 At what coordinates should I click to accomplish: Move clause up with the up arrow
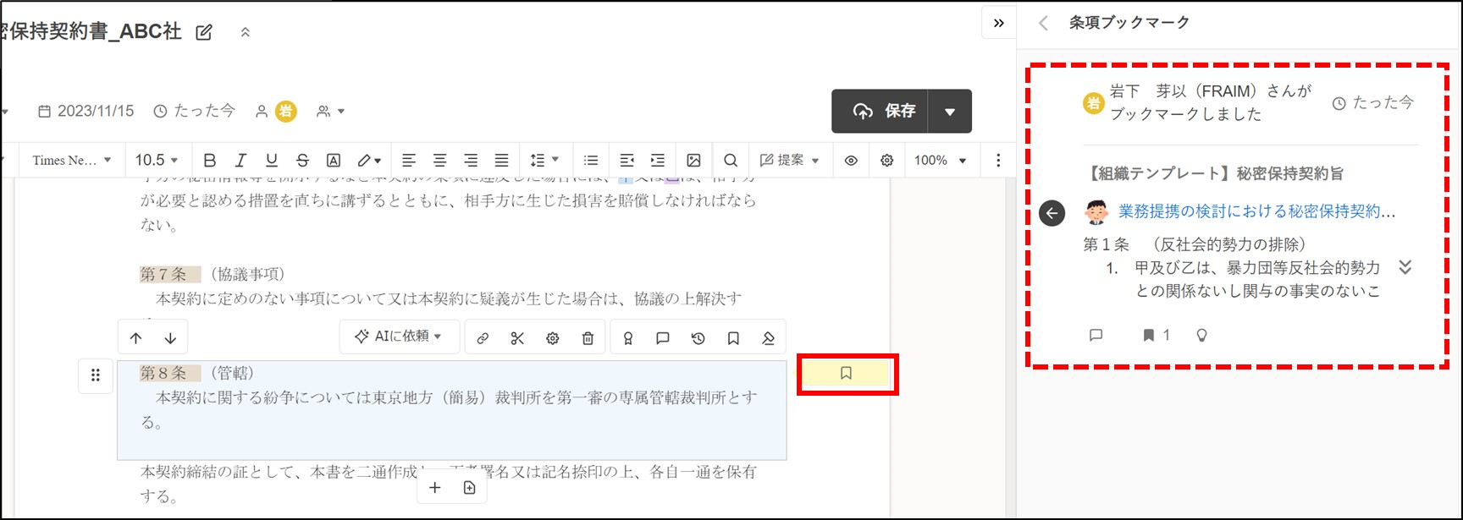(135, 338)
